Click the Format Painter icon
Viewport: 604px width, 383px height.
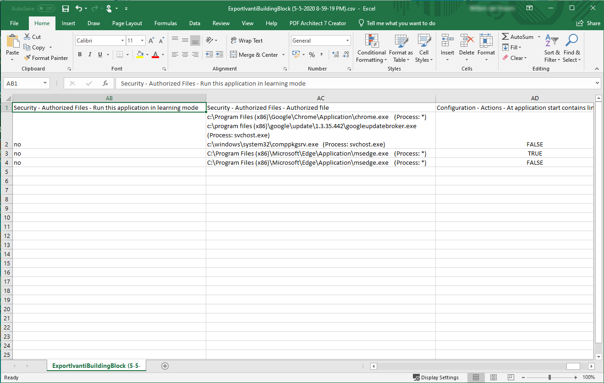point(27,58)
